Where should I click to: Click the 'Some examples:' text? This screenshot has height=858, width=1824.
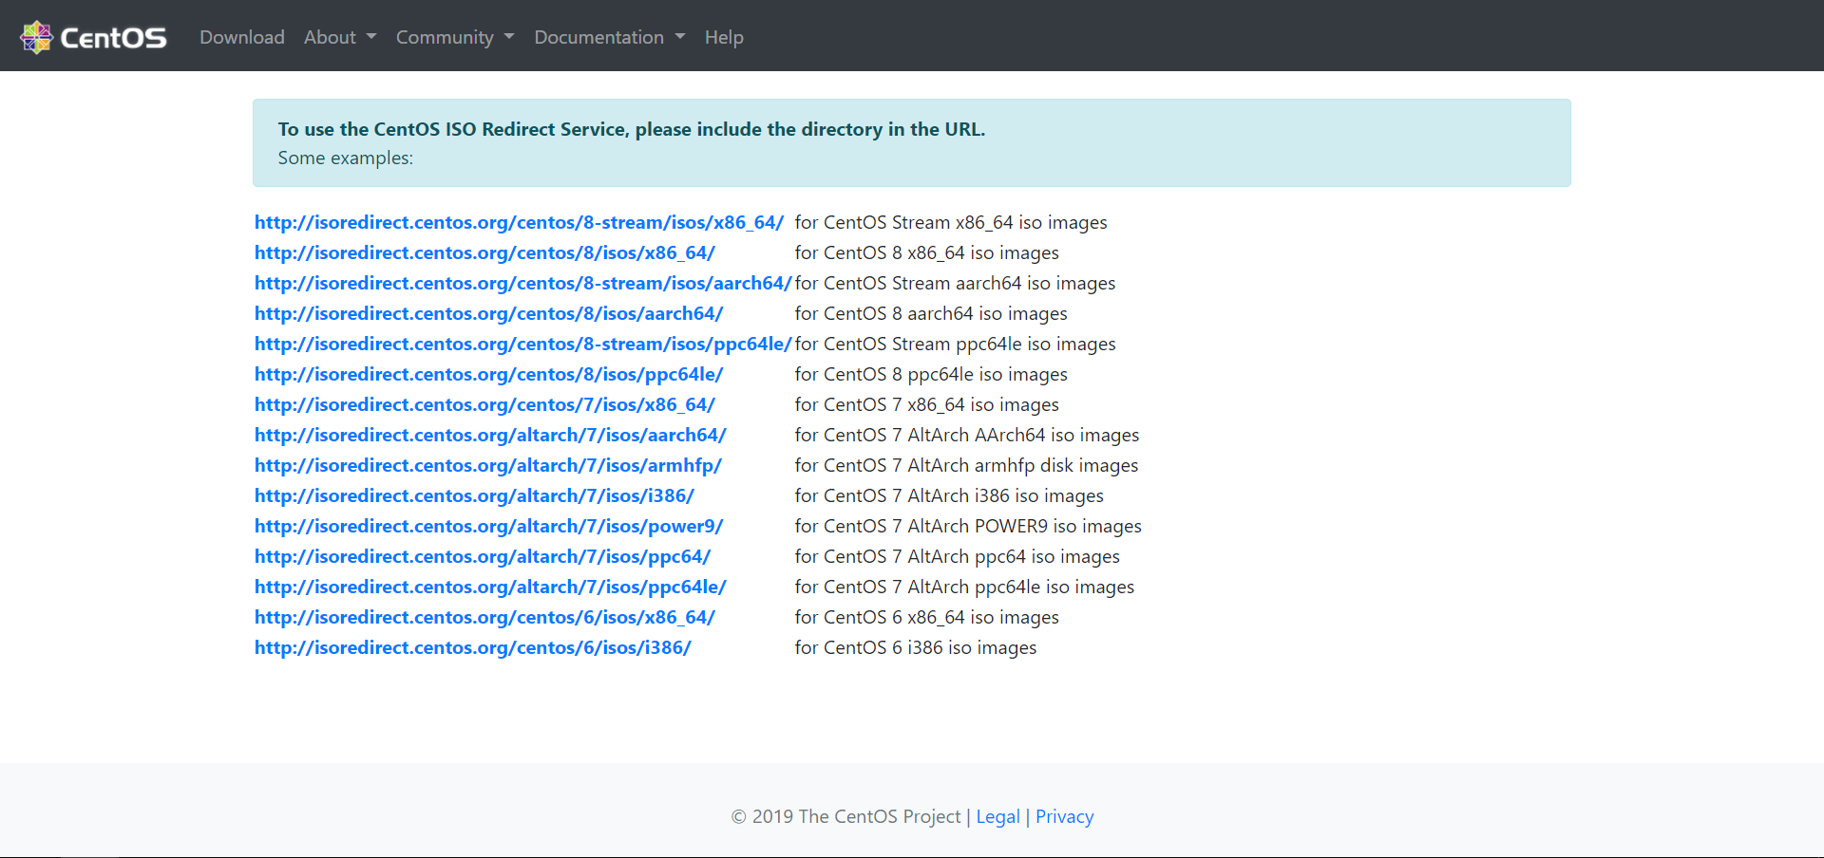coord(346,158)
